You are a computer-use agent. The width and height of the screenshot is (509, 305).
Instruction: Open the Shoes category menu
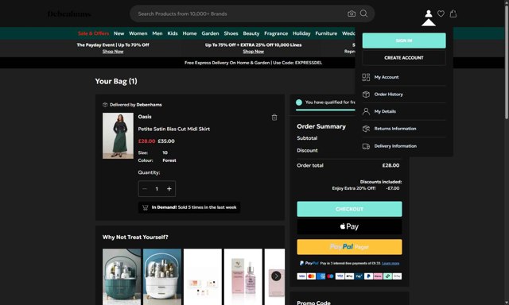231,33
